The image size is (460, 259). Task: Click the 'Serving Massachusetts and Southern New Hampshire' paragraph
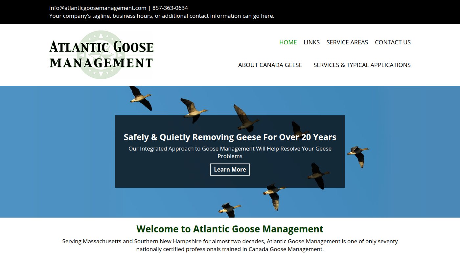(x=230, y=245)
